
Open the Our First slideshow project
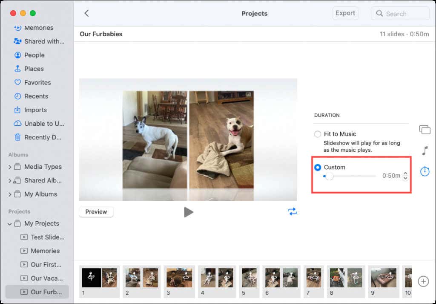click(37, 264)
